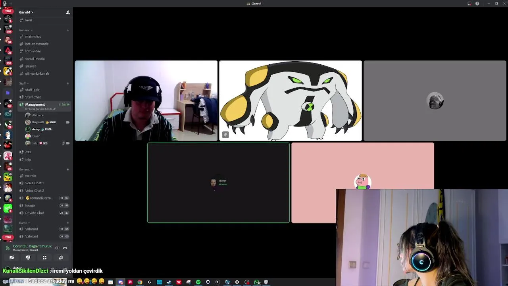Join the second Valorant voice channel
The image size is (508, 286).
44,236
